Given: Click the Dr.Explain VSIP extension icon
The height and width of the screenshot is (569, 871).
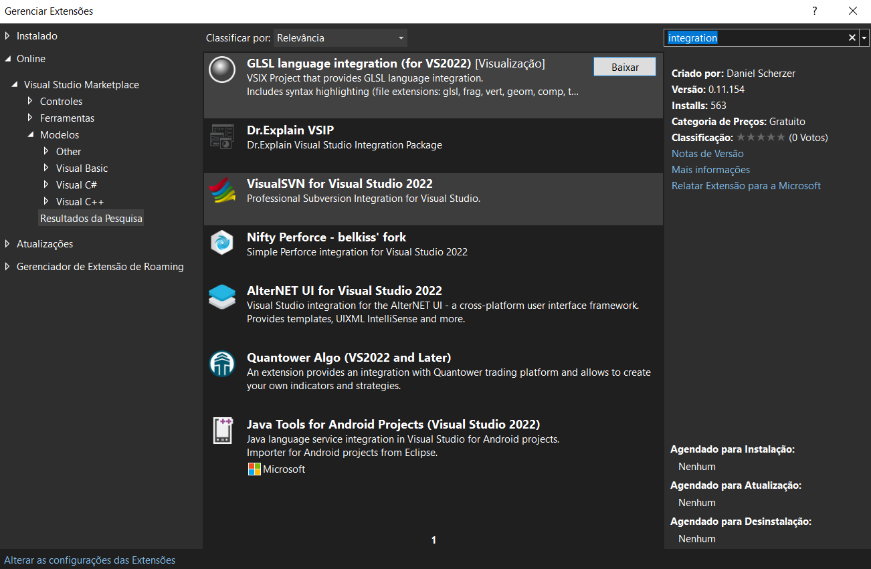Looking at the screenshot, I should (x=222, y=136).
